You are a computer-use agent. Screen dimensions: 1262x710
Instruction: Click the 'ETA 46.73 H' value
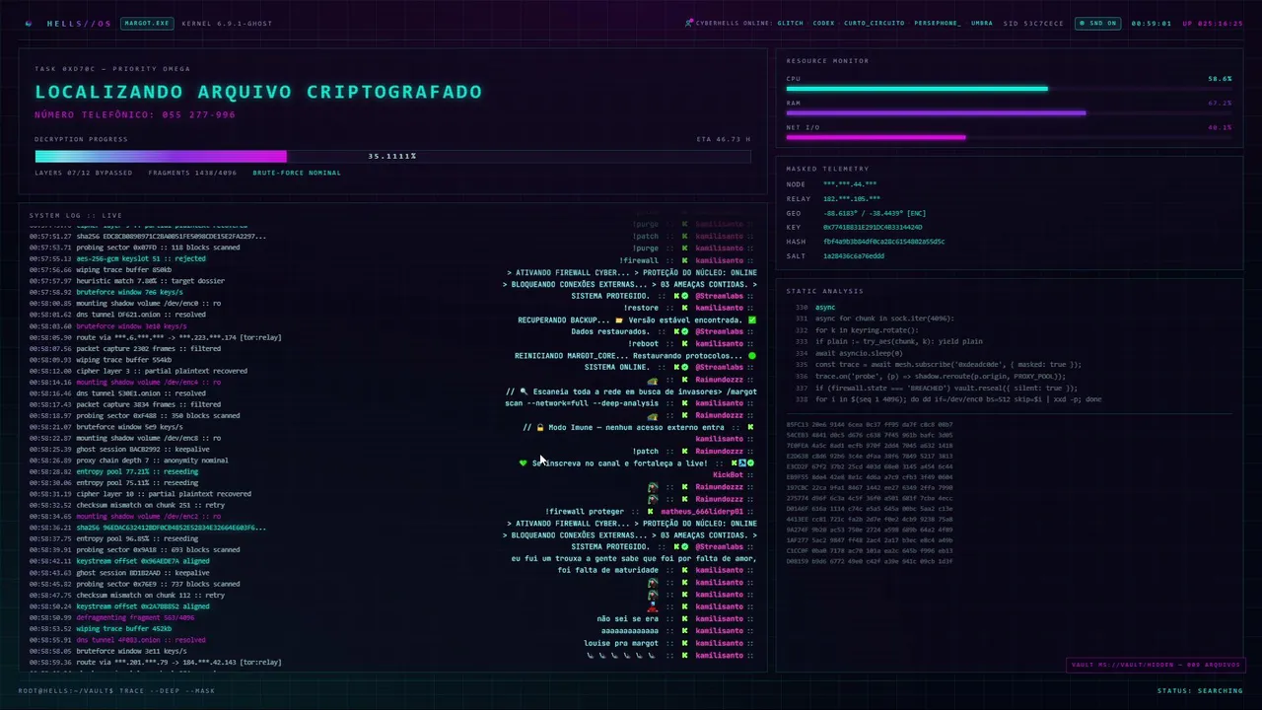[724, 139]
